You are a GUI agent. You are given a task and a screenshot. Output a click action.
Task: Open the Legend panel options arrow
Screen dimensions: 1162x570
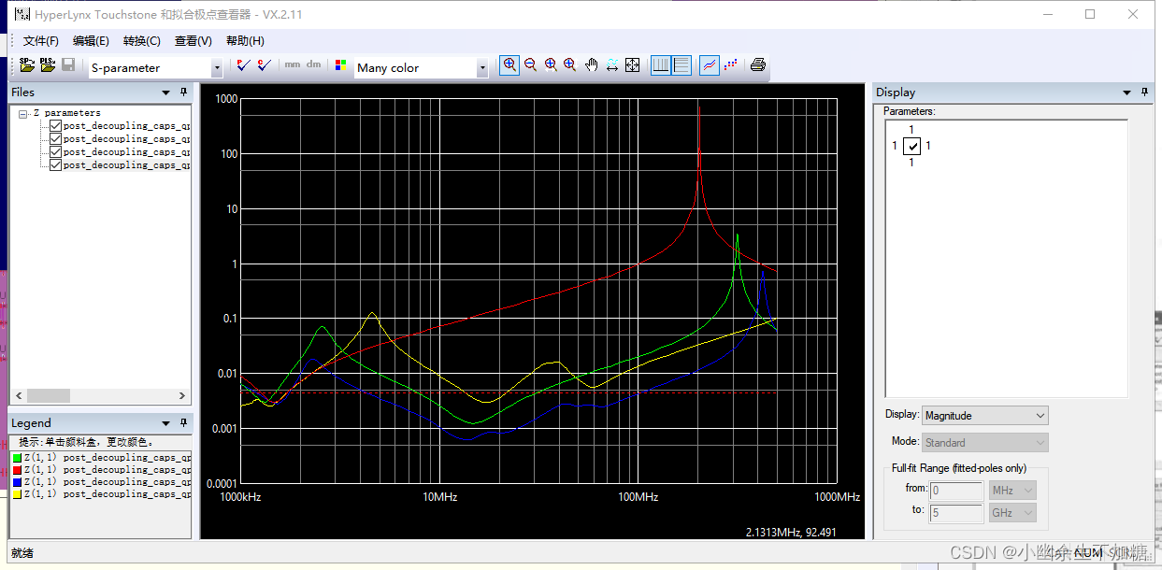pos(166,422)
